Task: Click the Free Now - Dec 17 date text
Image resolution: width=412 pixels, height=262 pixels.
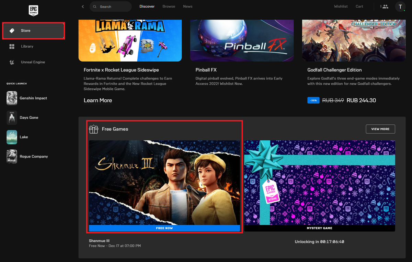Action: [x=115, y=246]
